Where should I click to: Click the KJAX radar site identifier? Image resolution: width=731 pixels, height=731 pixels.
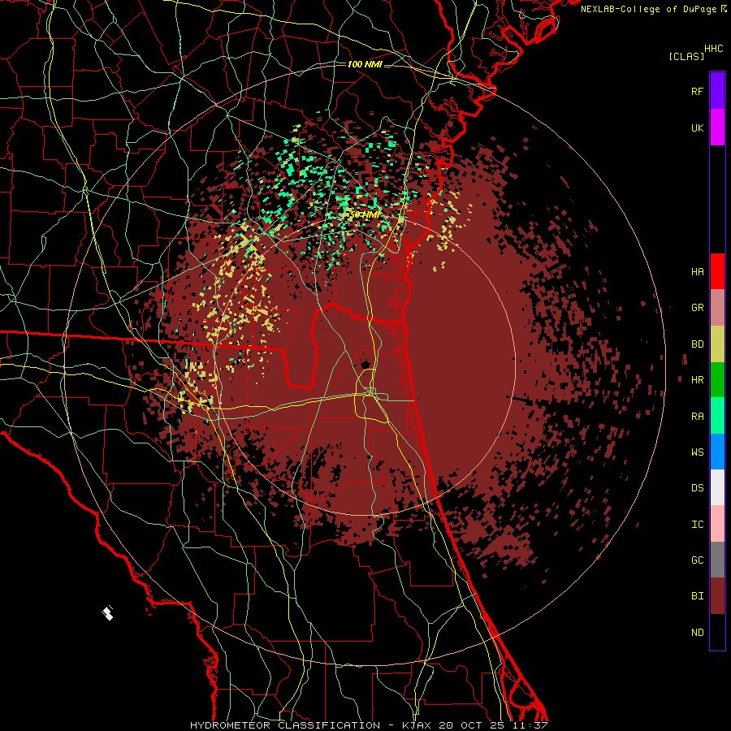click(417, 725)
